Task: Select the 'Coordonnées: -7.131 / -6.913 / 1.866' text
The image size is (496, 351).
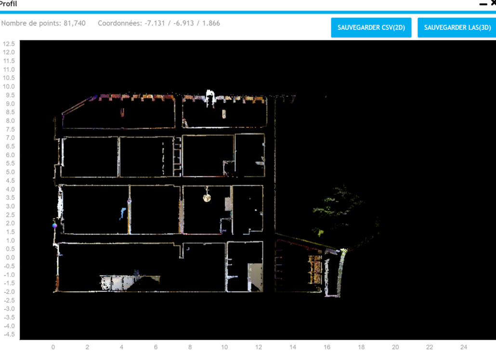Action: point(159,24)
